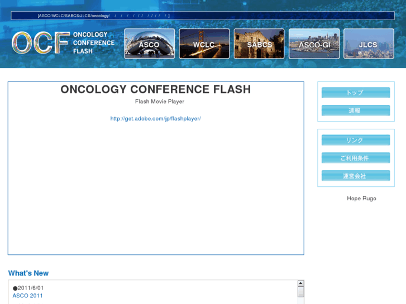Click the トップ sidebar button
The height and width of the screenshot is (304, 406).
(x=356, y=93)
